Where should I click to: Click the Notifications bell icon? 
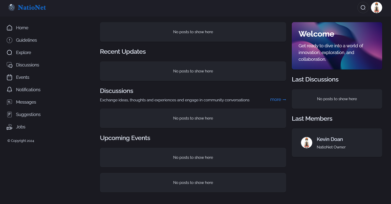click(x=10, y=90)
